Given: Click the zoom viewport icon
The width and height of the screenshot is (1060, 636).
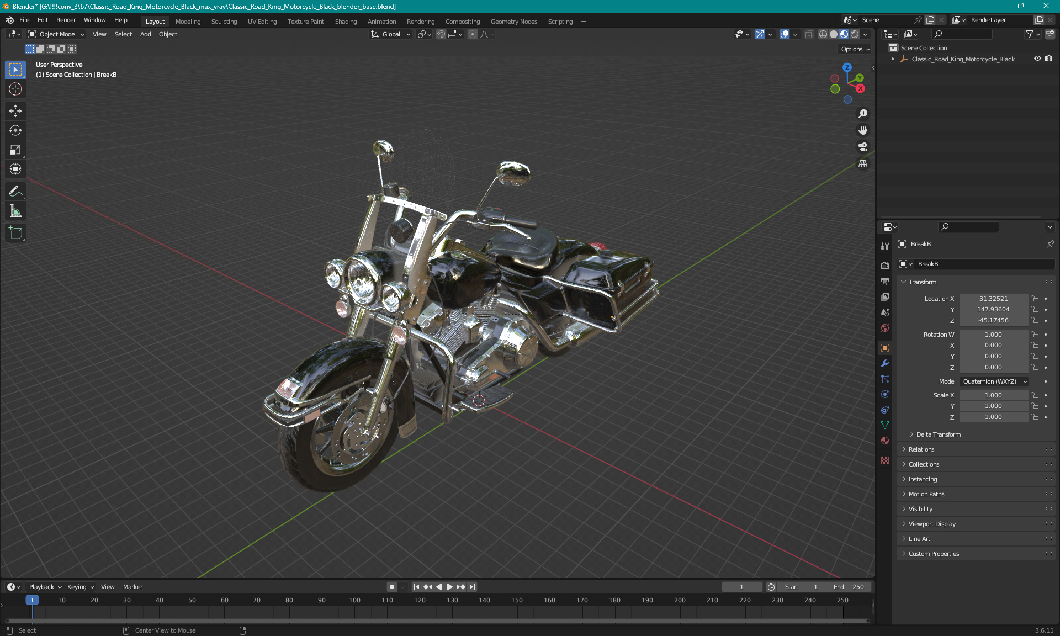Looking at the screenshot, I should (x=862, y=114).
